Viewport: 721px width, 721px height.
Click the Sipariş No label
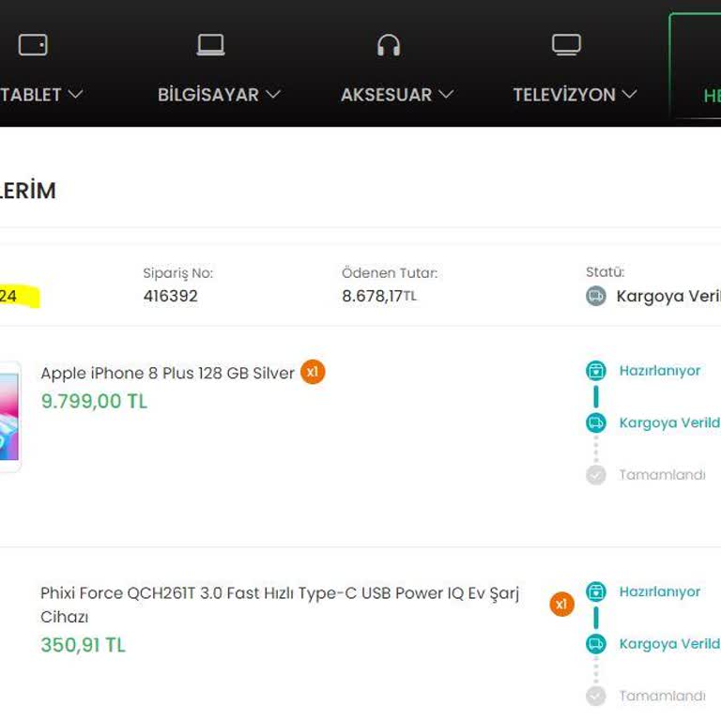coord(178,272)
